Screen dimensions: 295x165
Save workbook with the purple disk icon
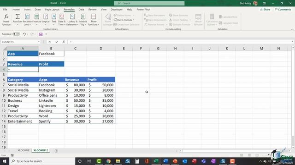click(41, 34)
